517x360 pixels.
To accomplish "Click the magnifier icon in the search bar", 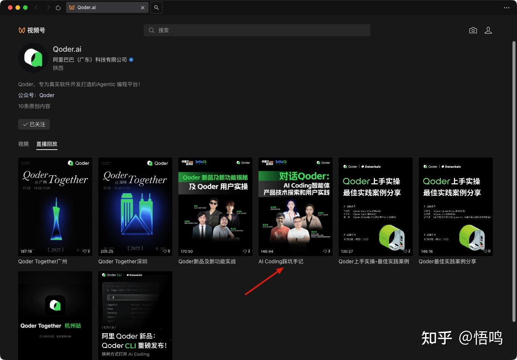I will pyautogui.click(x=152, y=30).
